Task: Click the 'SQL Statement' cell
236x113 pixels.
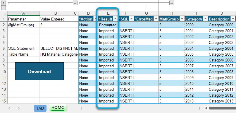Action: [x=23, y=48]
